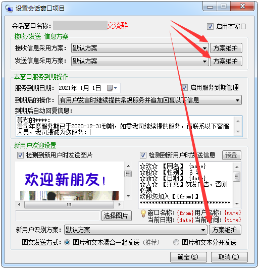Expand 到期后的操作 dropdown

coord(237,100)
